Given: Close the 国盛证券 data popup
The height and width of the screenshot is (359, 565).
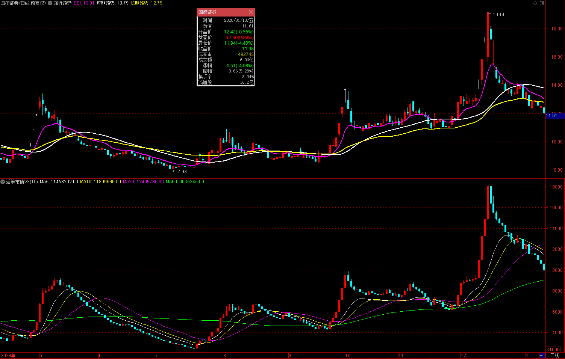Looking at the screenshot, I should click(x=251, y=12).
